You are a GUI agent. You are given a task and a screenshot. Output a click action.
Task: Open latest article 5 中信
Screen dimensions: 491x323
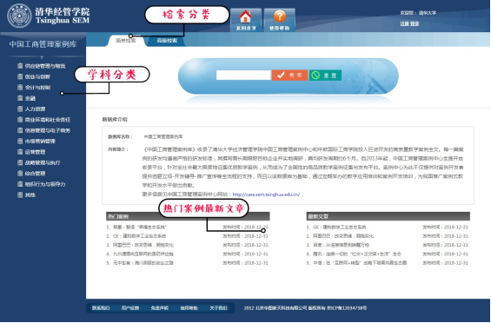click(360, 263)
